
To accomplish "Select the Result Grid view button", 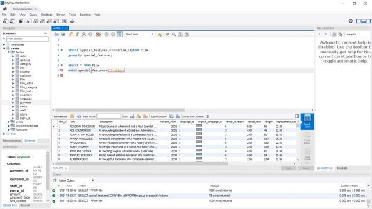I will click(307, 121).
